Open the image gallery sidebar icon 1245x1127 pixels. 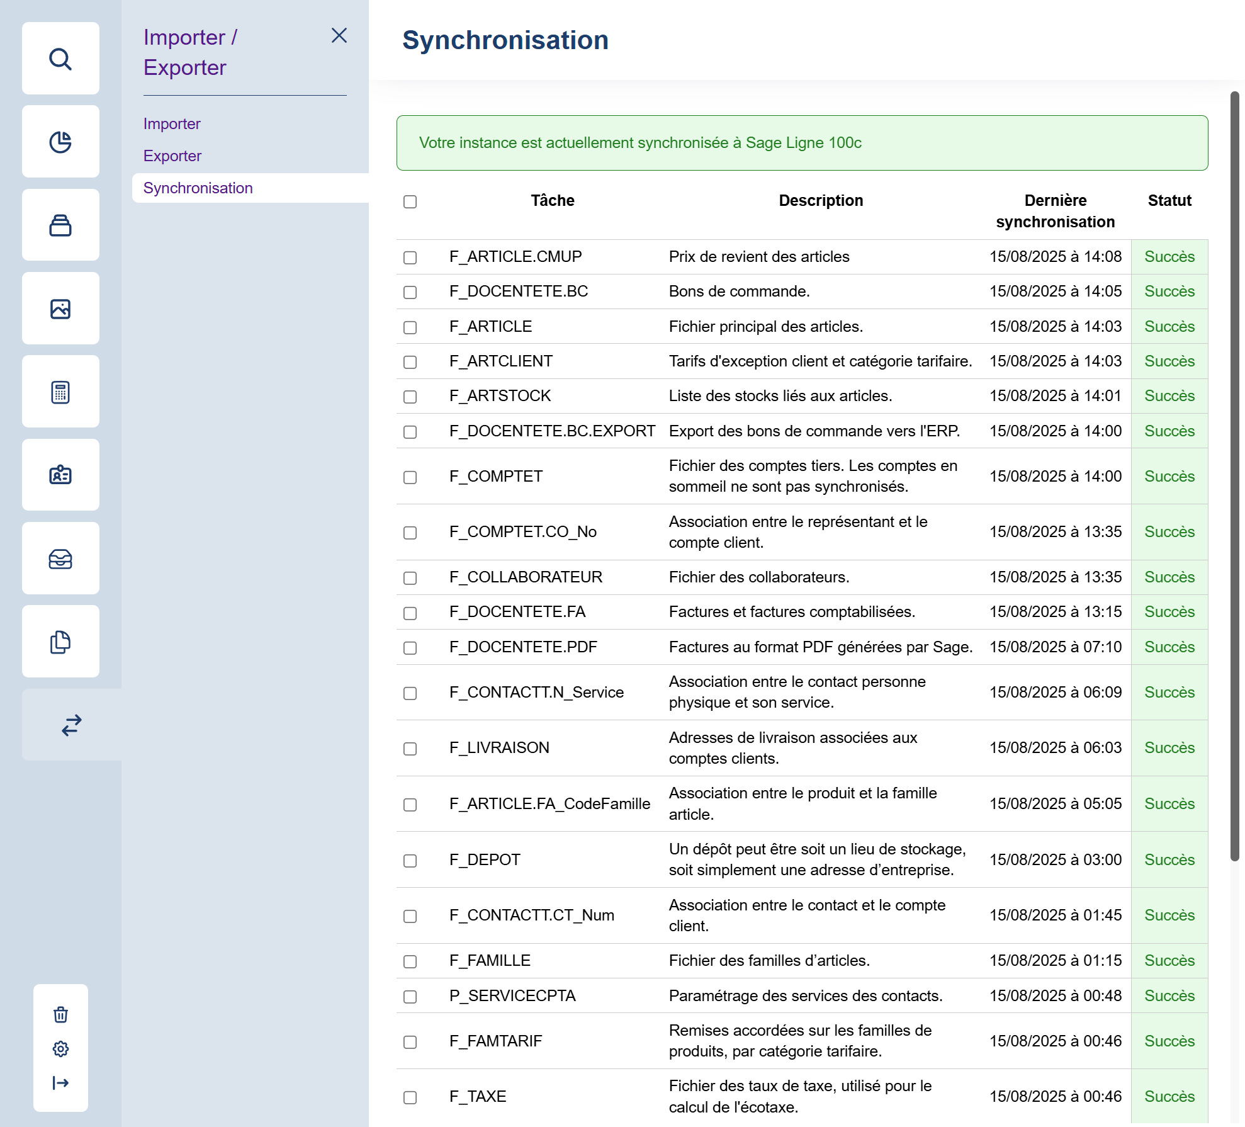point(60,309)
